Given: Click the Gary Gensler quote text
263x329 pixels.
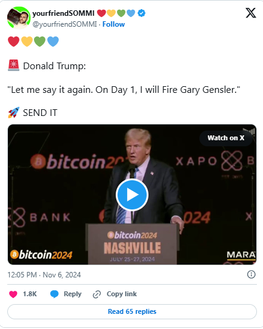Looking at the screenshot, I should [x=124, y=90].
